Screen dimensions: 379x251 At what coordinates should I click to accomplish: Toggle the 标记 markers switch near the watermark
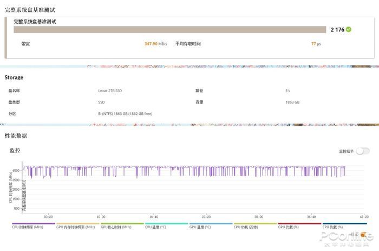363,234
